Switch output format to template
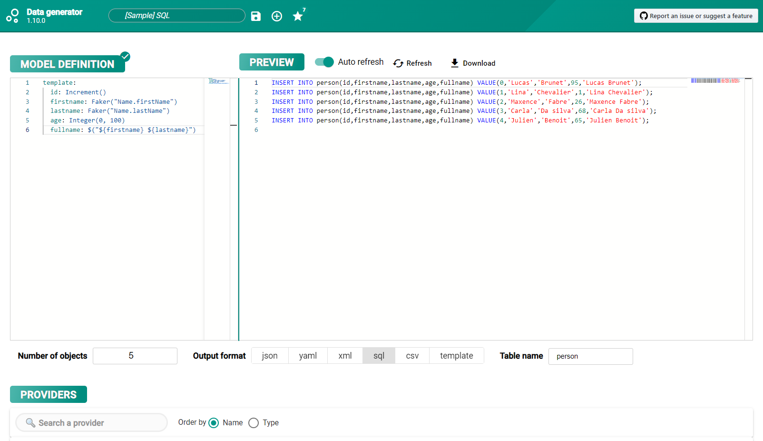763x441 pixels. pos(456,356)
